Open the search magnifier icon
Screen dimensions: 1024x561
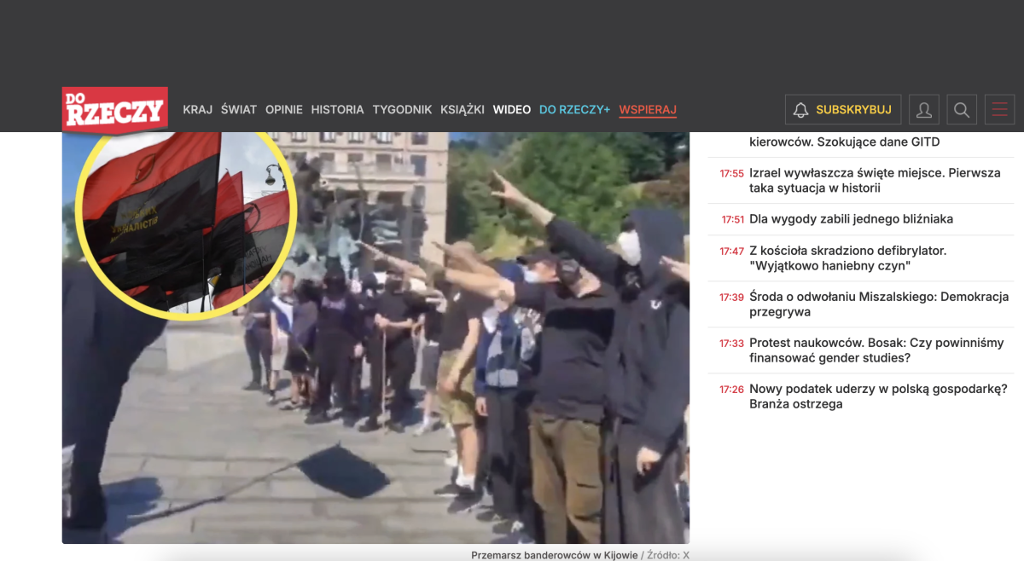[x=962, y=110]
